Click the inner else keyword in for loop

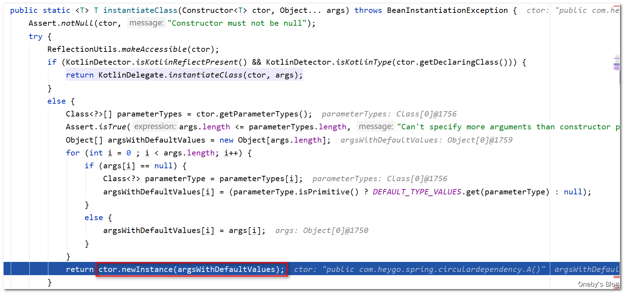94,218
